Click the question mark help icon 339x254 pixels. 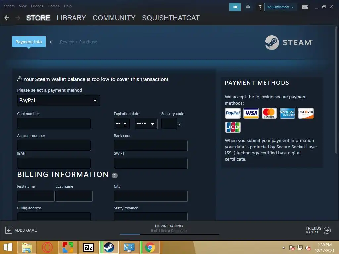[260, 7]
